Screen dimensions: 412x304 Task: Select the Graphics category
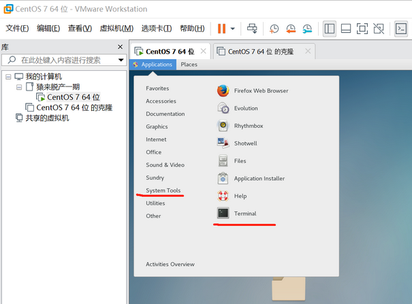click(x=157, y=126)
